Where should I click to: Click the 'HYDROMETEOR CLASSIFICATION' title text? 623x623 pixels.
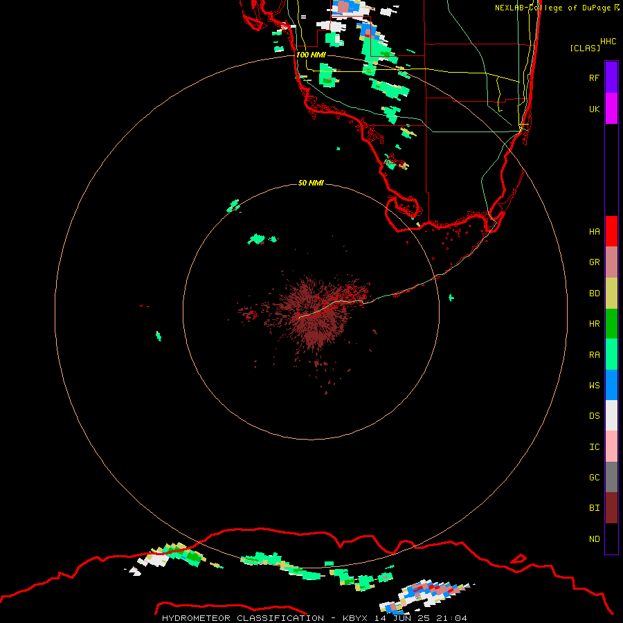243,618
